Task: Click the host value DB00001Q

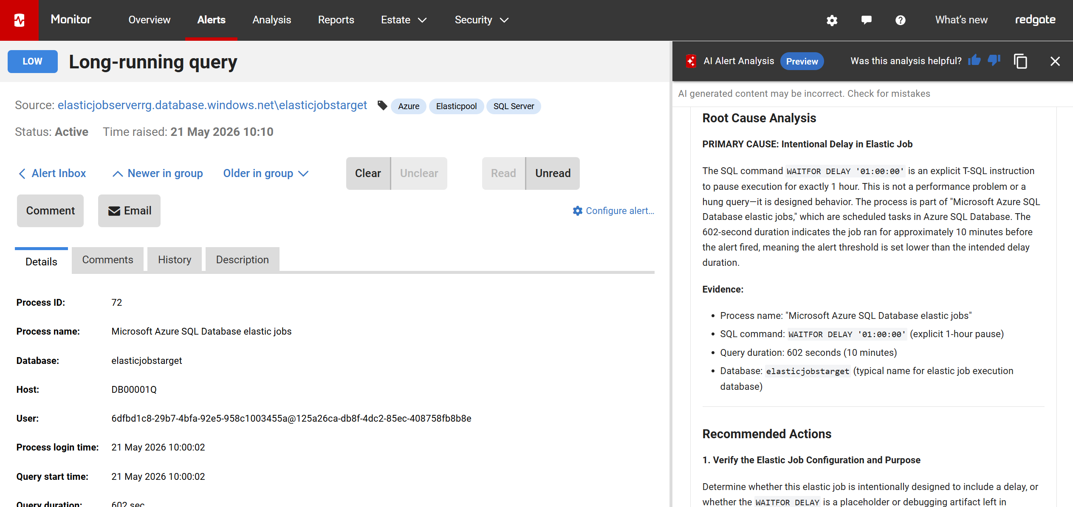Action: (134, 389)
